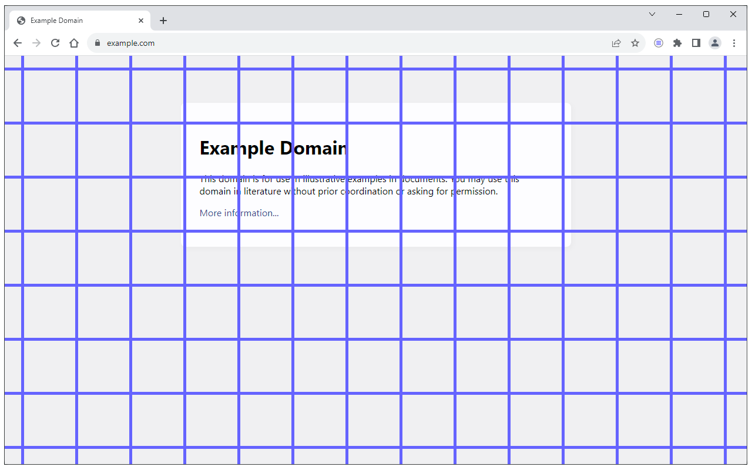The height and width of the screenshot is (470, 752).
Task: Click the chevron in the title bar
Action: point(652,14)
